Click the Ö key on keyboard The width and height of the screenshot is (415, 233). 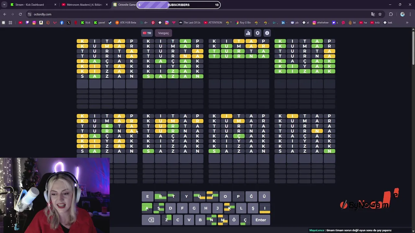pyautogui.click(x=234, y=220)
